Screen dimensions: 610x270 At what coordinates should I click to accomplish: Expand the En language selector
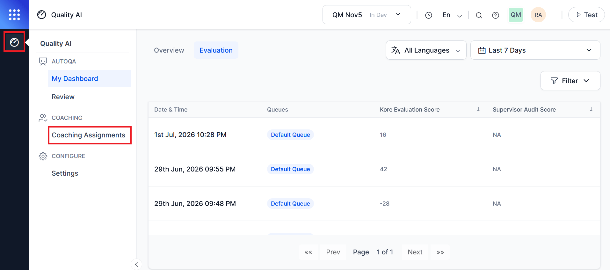pos(452,15)
